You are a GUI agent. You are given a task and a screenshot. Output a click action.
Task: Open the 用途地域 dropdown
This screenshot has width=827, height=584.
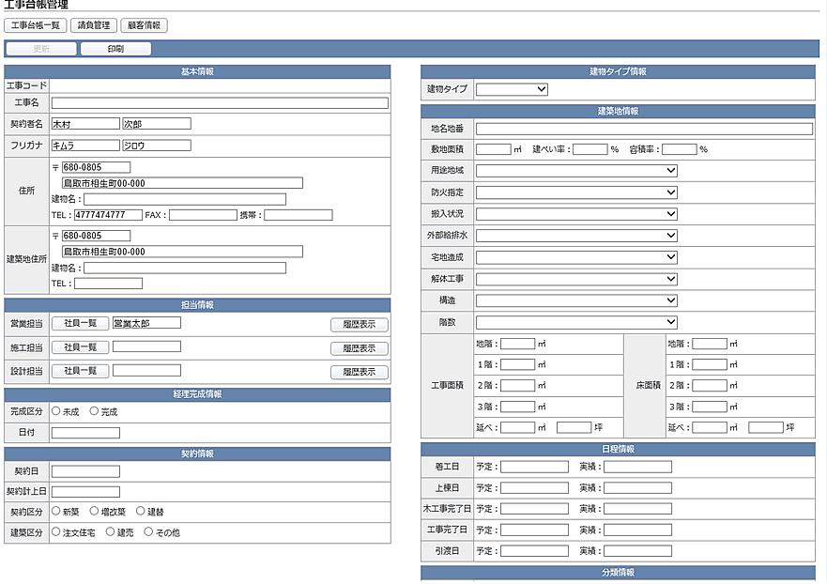pos(576,171)
